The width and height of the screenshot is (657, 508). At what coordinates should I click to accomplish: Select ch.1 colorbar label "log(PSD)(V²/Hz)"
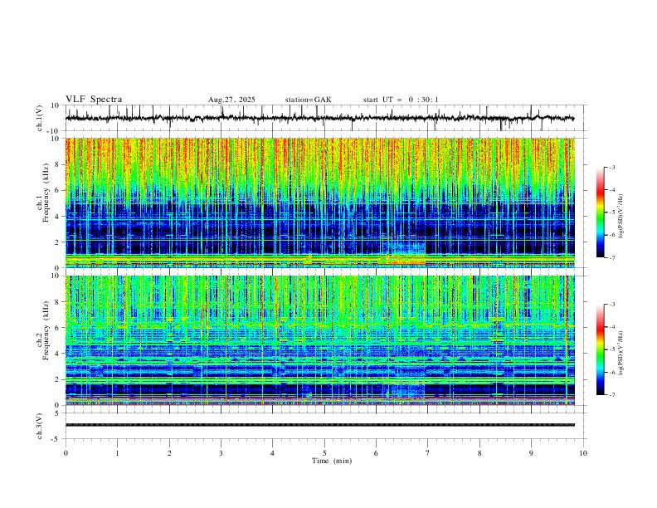[x=620, y=217]
